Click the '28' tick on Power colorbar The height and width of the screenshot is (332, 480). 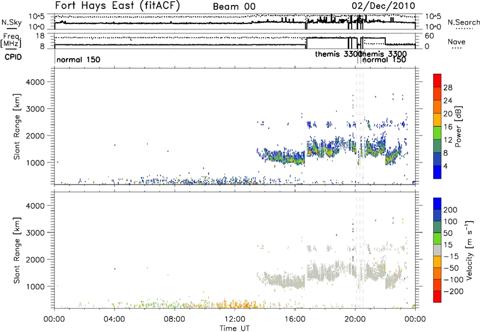click(448, 87)
